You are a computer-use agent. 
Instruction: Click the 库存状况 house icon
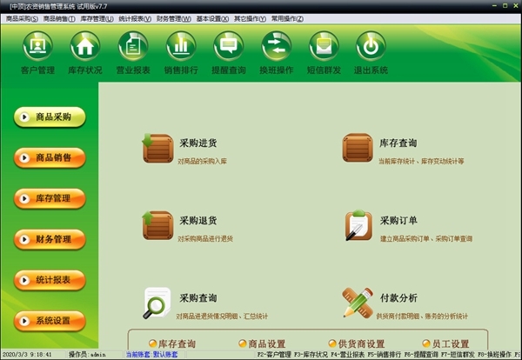[x=85, y=46]
